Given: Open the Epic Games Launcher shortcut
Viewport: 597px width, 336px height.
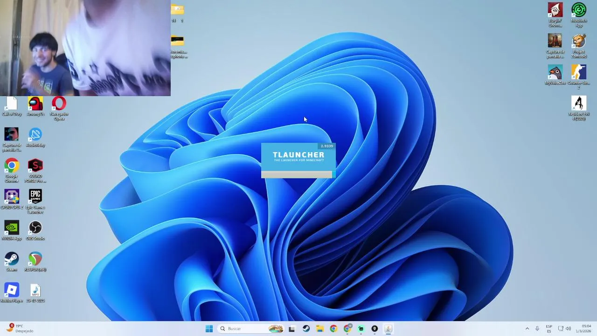Looking at the screenshot, I should coord(35,202).
